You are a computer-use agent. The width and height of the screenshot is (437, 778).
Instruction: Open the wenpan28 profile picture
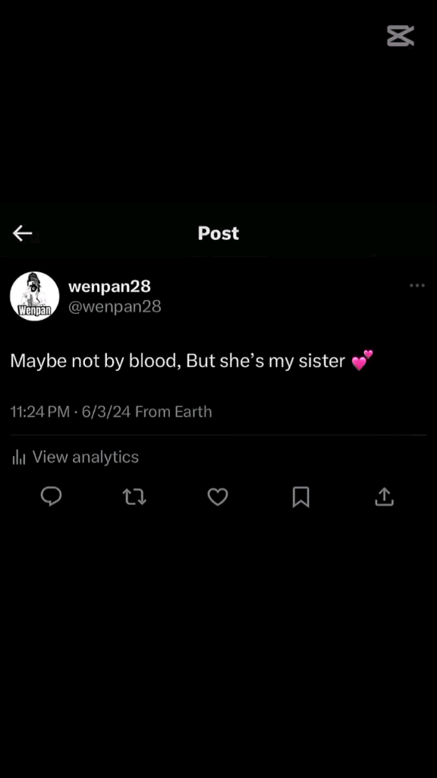[35, 296]
